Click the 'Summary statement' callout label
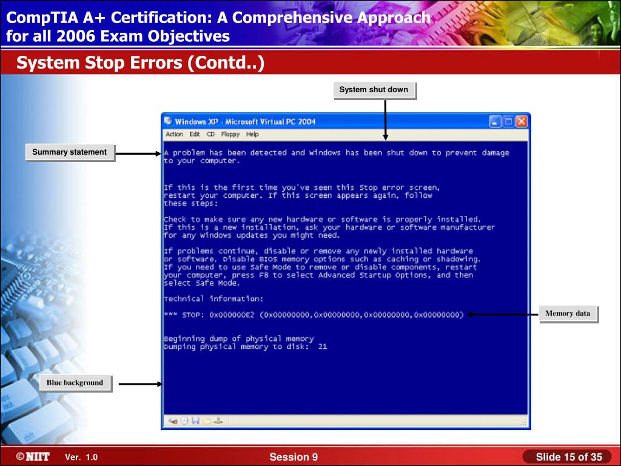 point(69,152)
